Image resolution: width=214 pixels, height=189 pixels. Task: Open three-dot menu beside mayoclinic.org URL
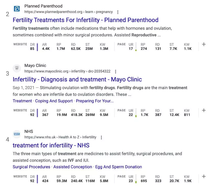click(x=115, y=71)
